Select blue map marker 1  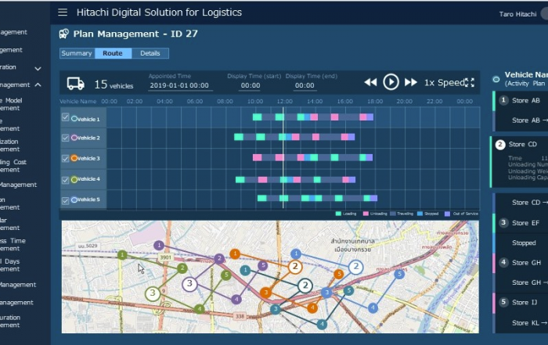(x=296, y=254)
